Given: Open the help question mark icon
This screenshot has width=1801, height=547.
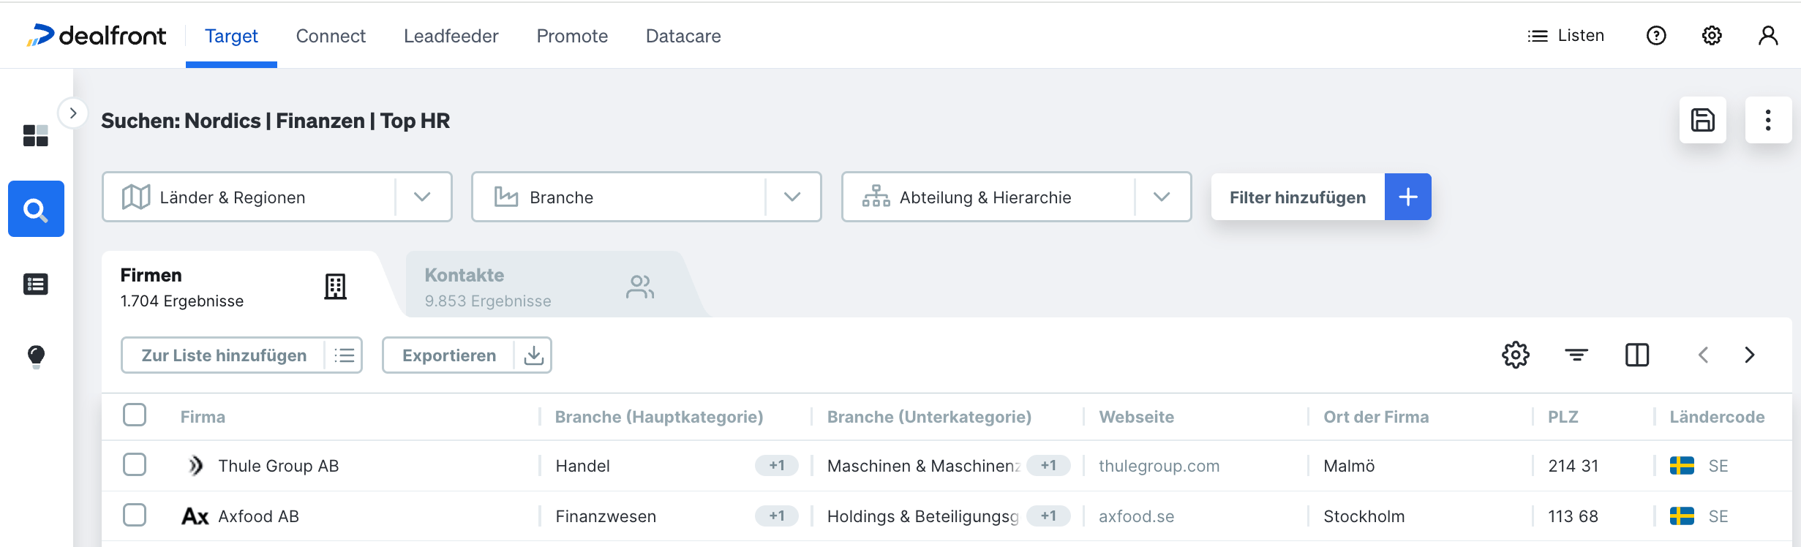Looking at the screenshot, I should 1656,35.
